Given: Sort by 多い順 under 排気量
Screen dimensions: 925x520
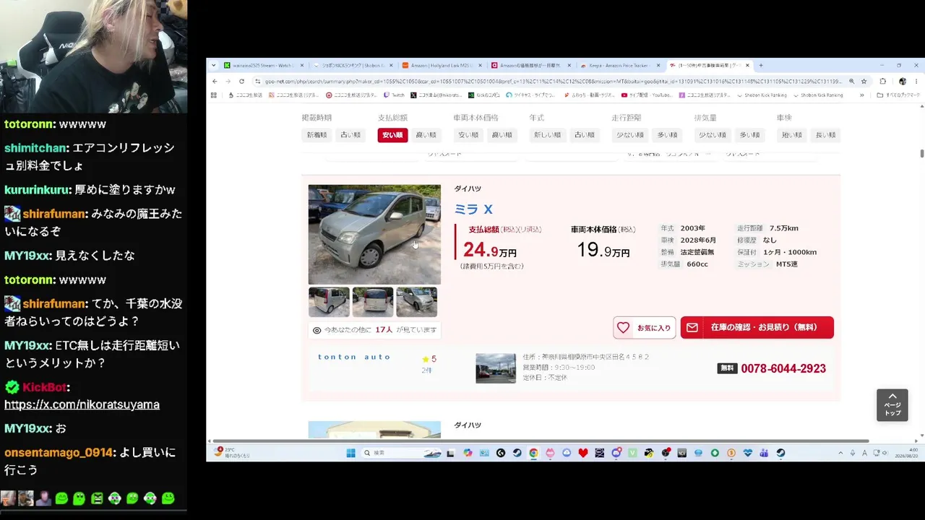Looking at the screenshot, I should point(749,135).
